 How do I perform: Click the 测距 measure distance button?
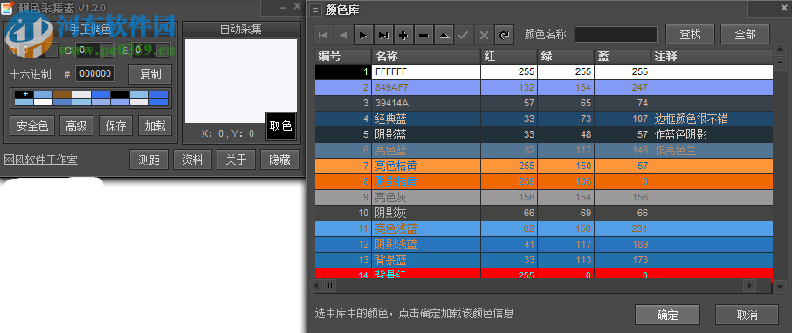coord(148,160)
